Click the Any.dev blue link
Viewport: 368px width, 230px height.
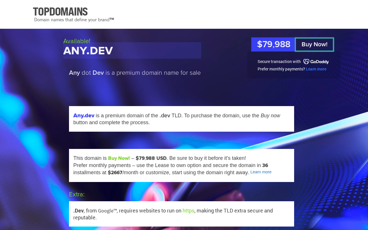pyautogui.click(x=84, y=116)
